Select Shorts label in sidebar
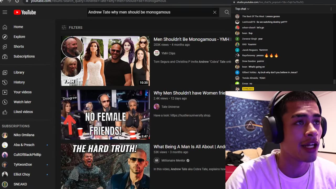 (x=19, y=46)
